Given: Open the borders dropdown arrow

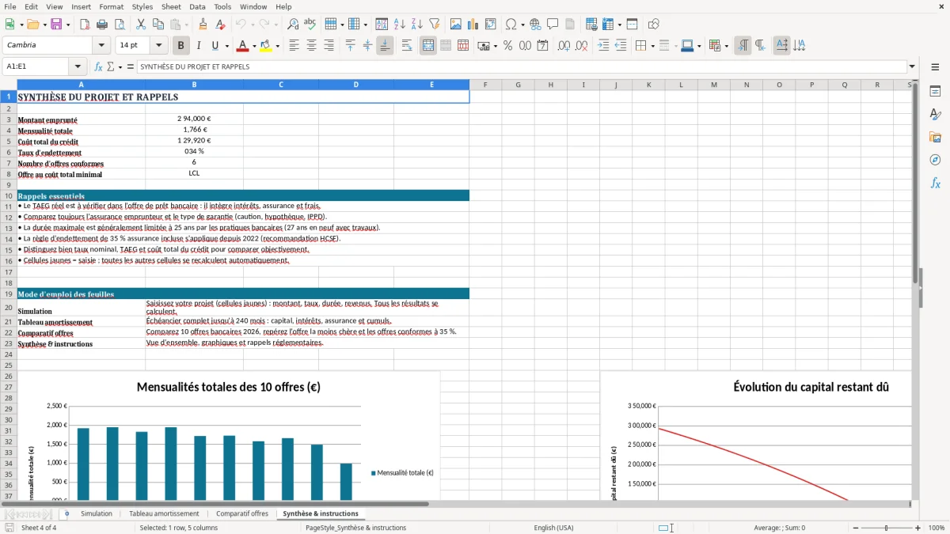Looking at the screenshot, I should (653, 46).
